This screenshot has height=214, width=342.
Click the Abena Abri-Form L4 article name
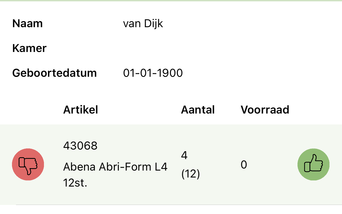point(115,167)
